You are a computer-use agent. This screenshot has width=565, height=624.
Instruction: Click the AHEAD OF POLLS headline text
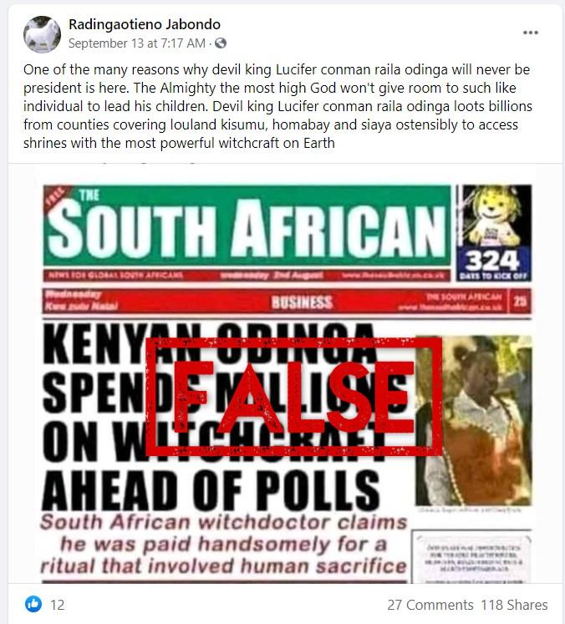pyautogui.click(x=211, y=490)
